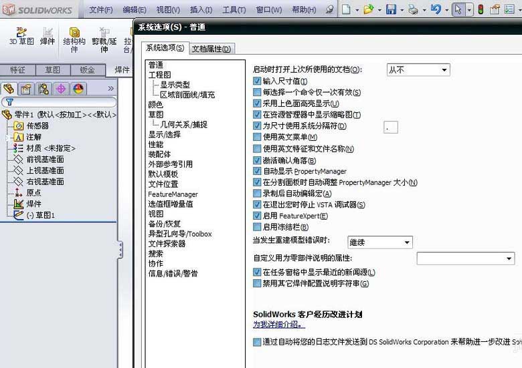Viewport: 522px width, 368px height.
Task: Select 颜色 in options list
Action: [x=155, y=105]
